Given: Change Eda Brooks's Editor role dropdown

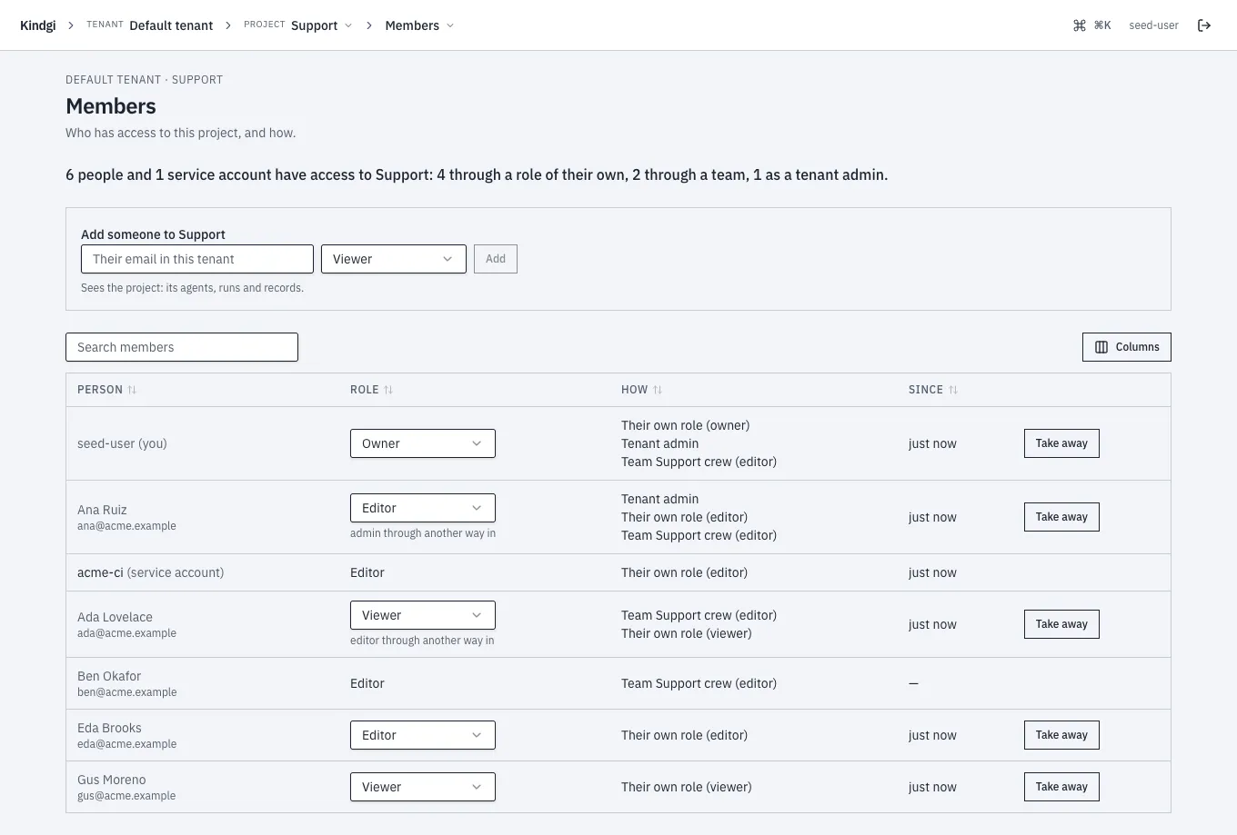Looking at the screenshot, I should point(423,735).
